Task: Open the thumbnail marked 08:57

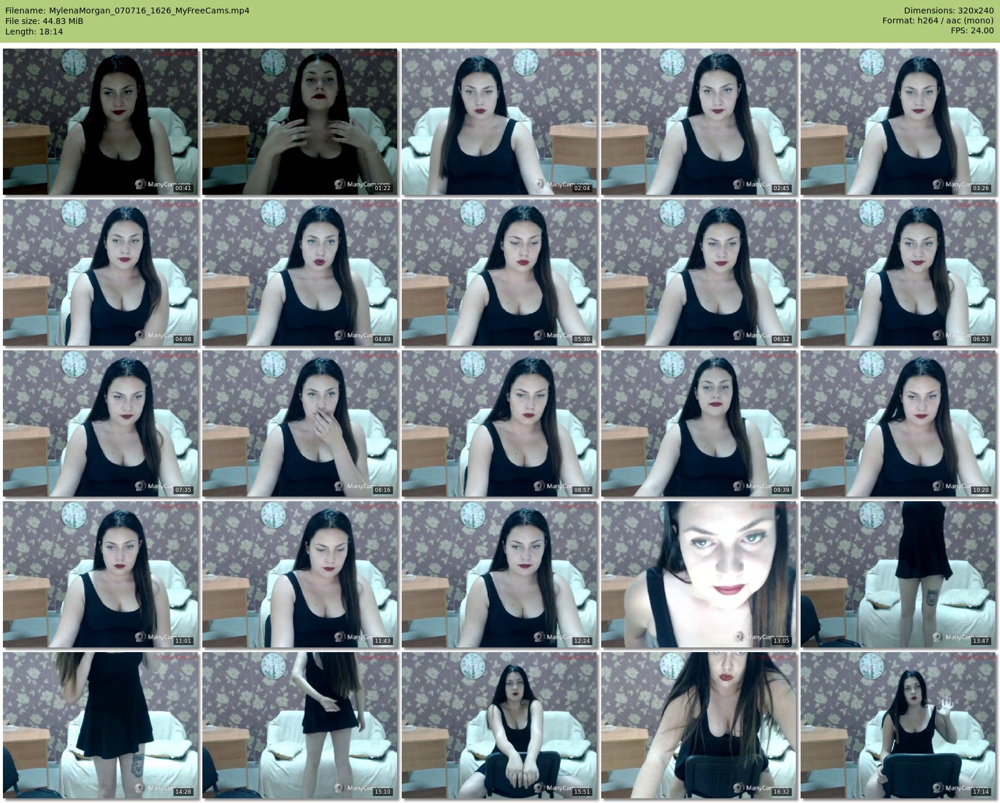Action: (x=499, y=423)
